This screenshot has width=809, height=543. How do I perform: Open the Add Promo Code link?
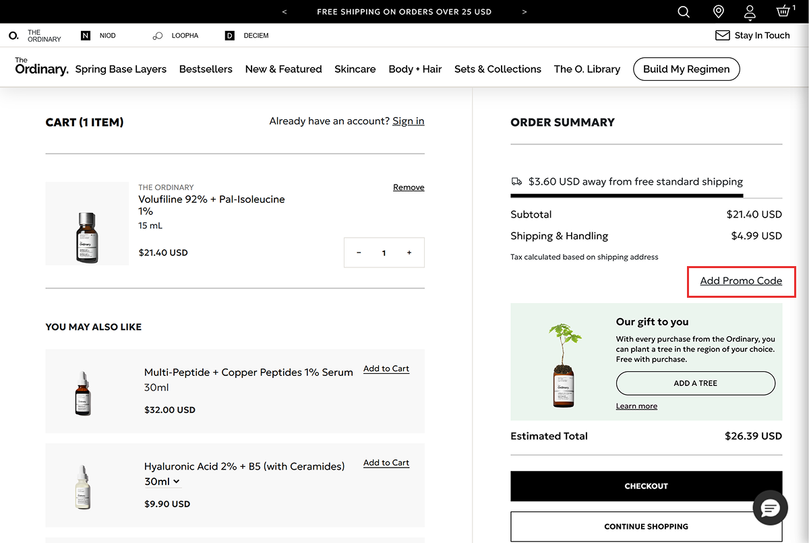741,282
